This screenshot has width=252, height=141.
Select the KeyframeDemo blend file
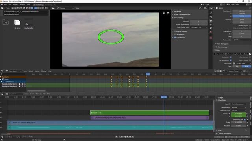(x=29, y=24)
